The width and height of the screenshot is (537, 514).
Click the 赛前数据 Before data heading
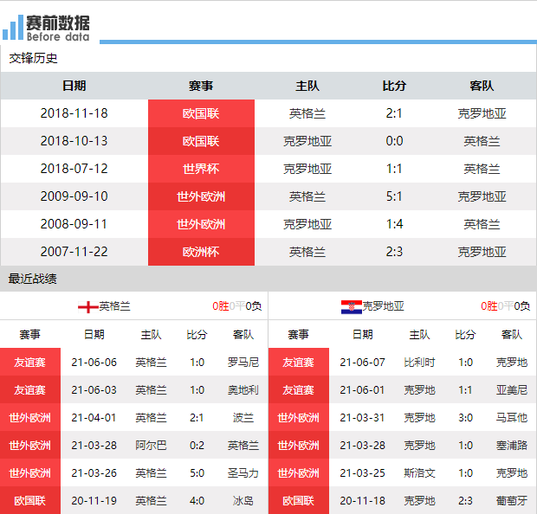pyautogui.click(x=58, y=28)
